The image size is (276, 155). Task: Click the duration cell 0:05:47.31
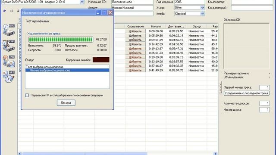176,49
